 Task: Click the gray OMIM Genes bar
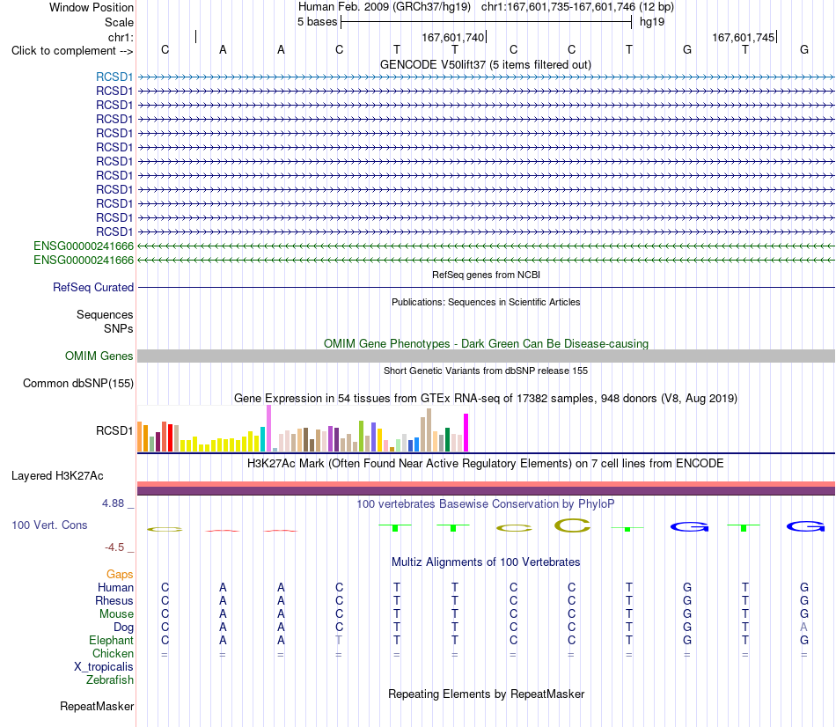pyautogui.click(x=486, y=356)
